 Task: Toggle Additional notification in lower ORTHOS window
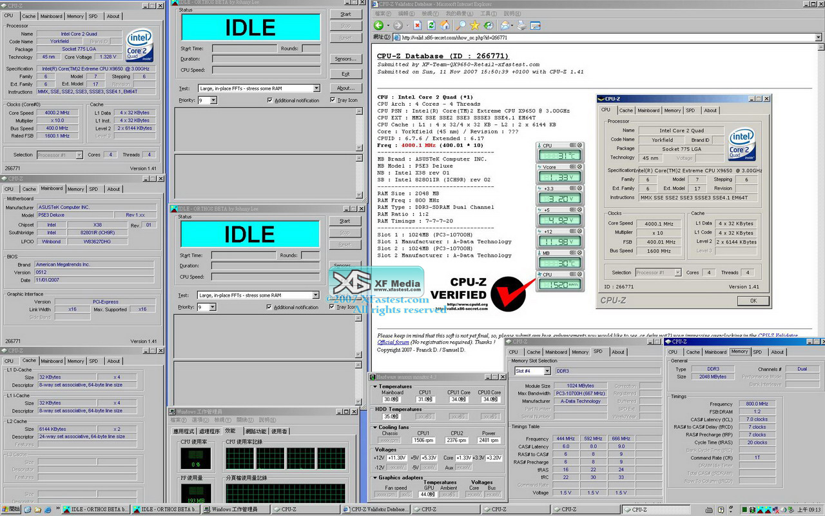(x=269, y=307)
